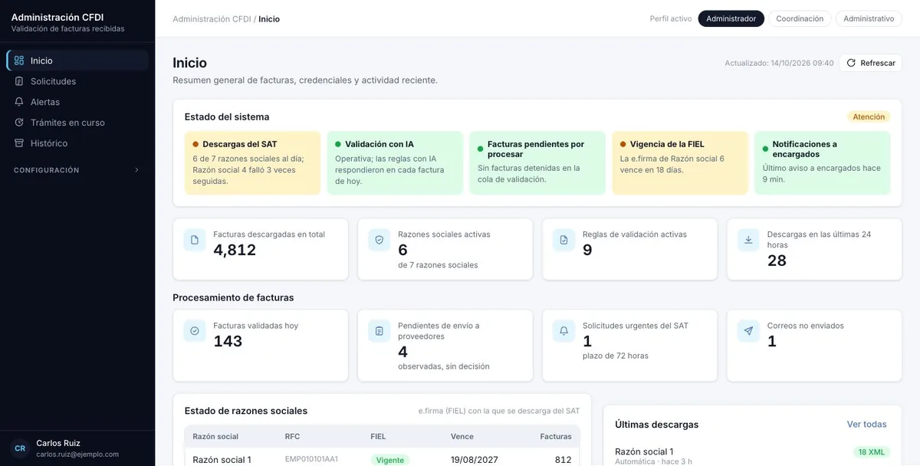Open Inicio in the sidebar menu
This screenshot has width=920, height=466.
tap(77, 61)
